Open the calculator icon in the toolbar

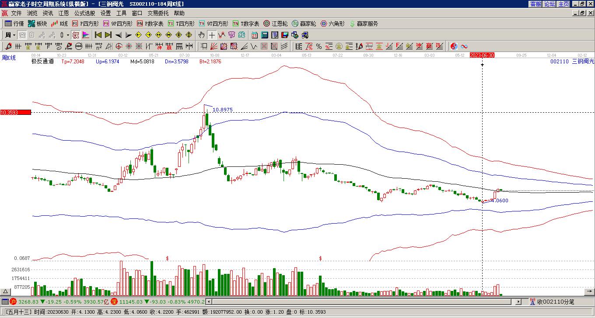265,35
